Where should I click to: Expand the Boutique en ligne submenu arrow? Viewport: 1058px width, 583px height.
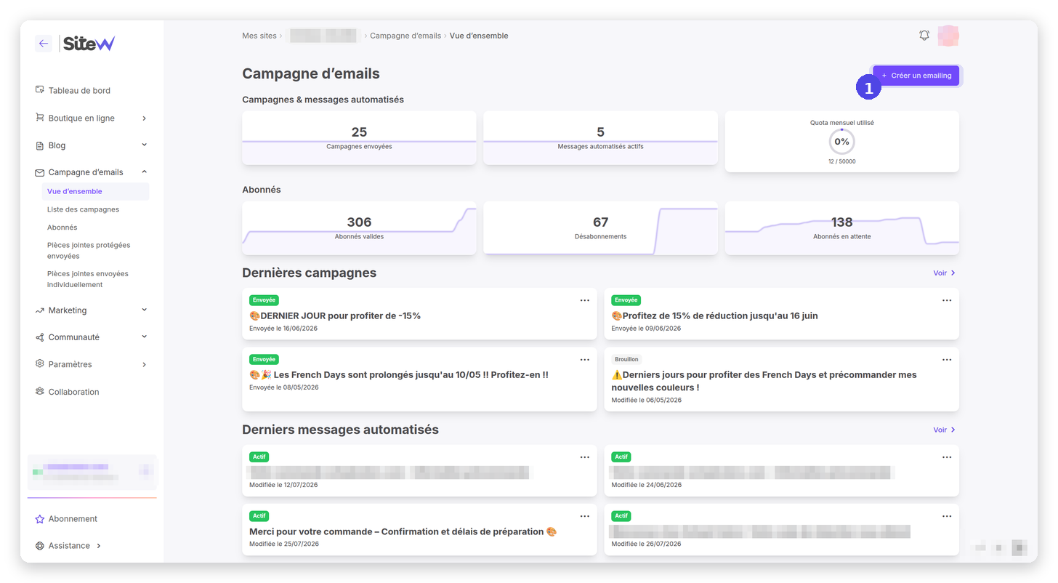pos(144,118)
